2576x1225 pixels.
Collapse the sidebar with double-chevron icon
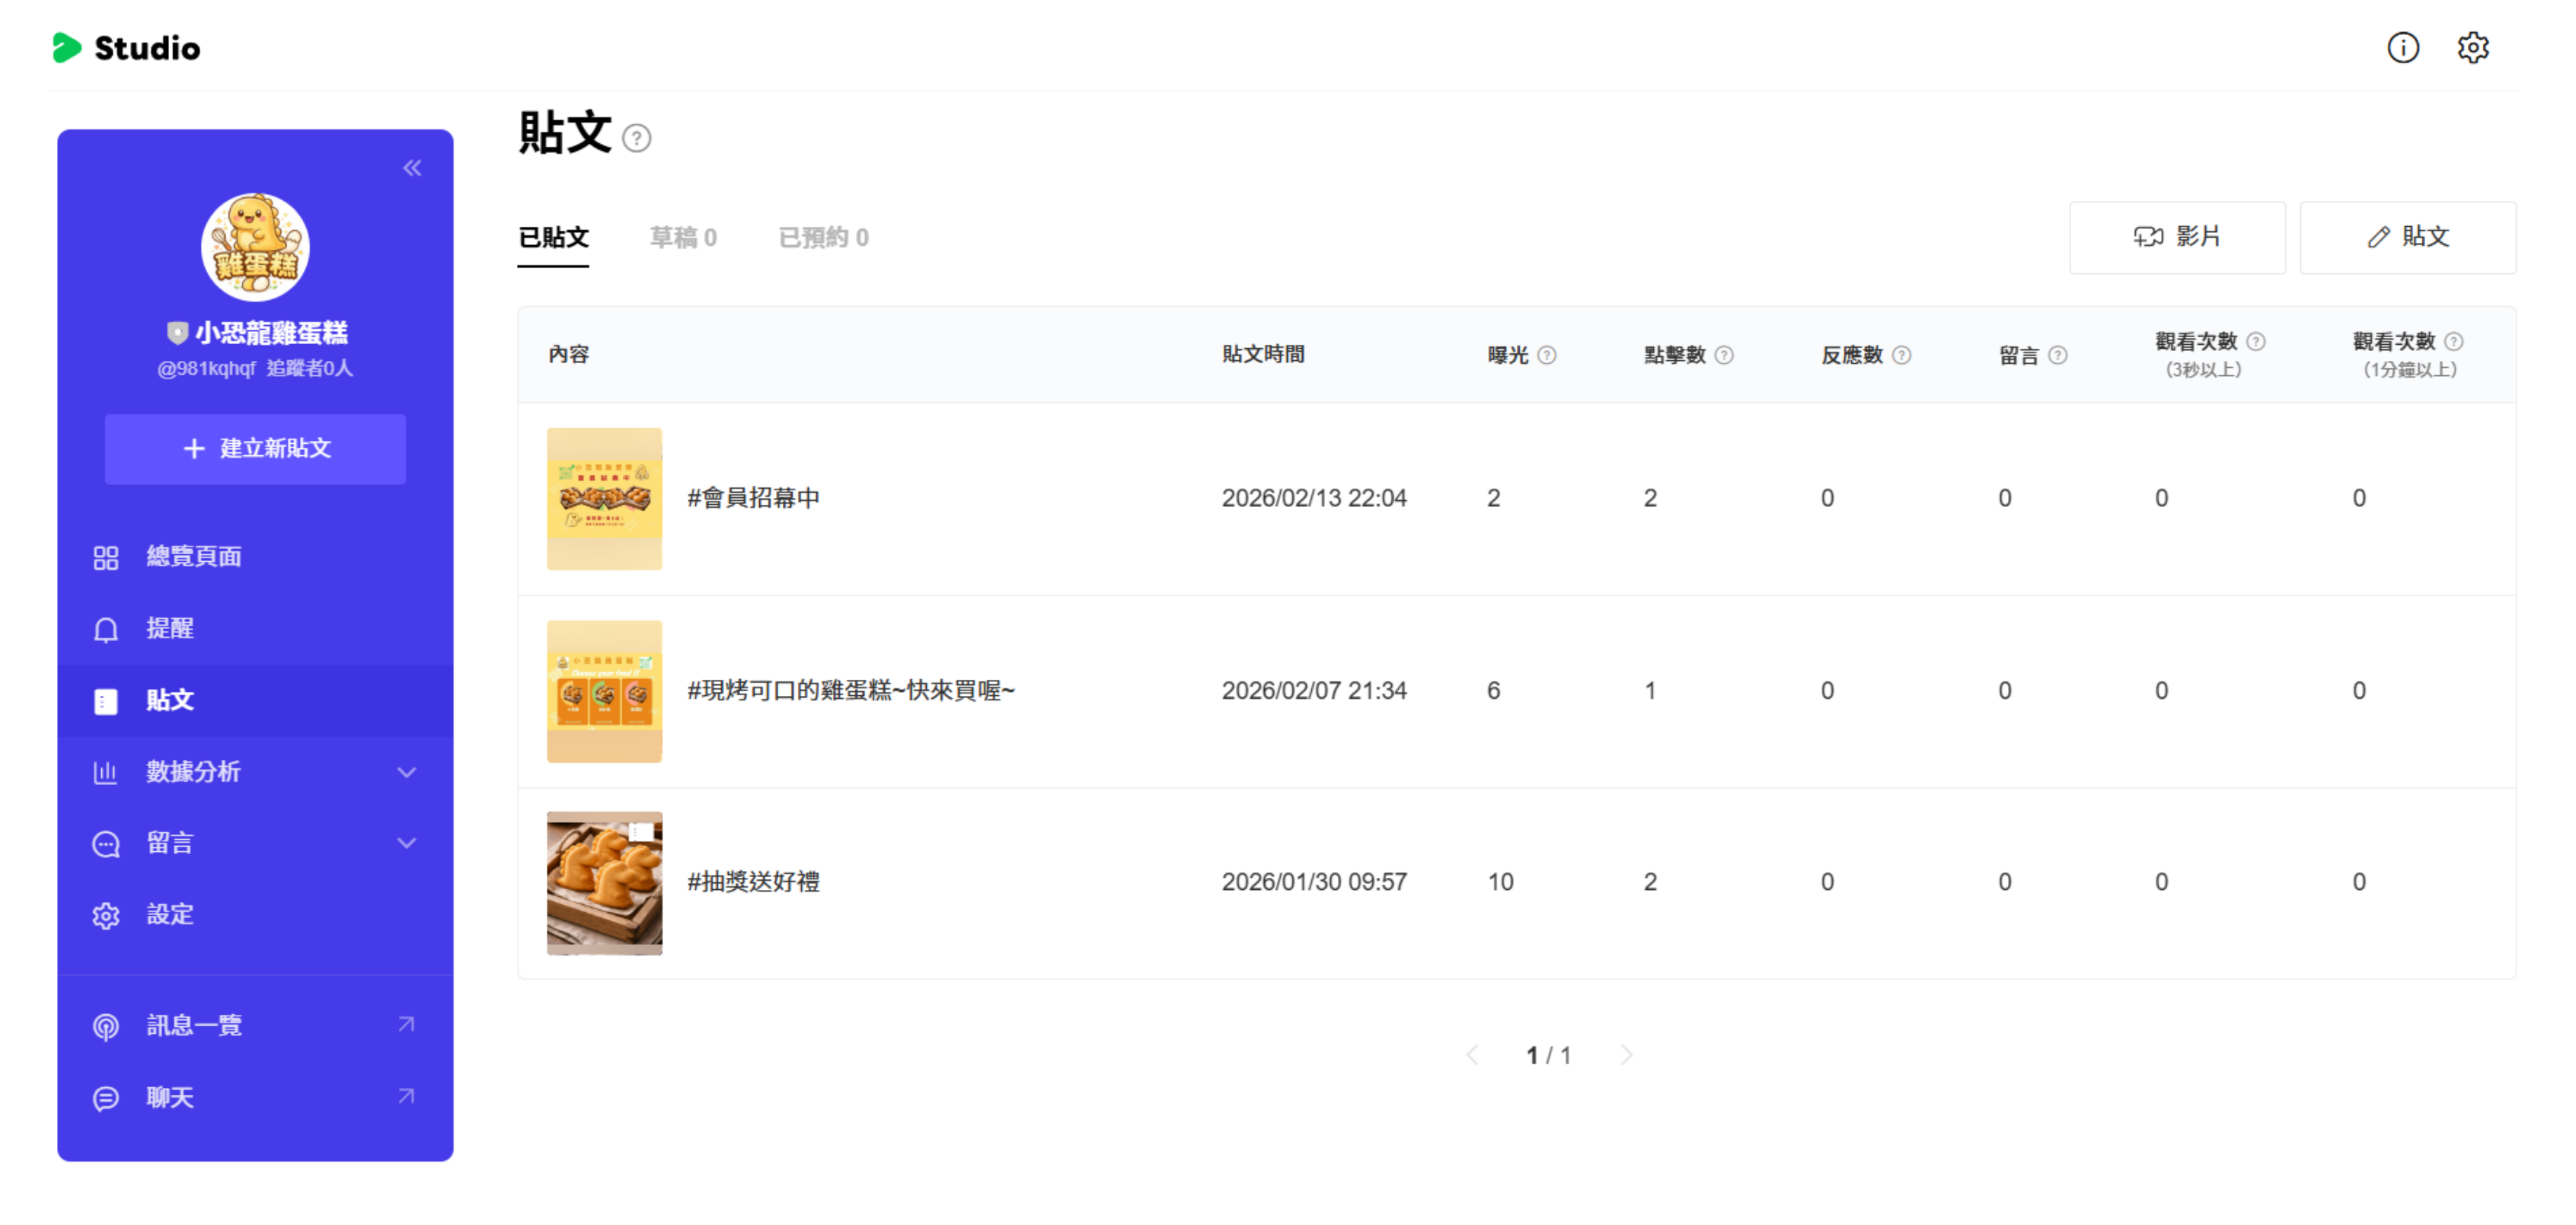[412, 168]
